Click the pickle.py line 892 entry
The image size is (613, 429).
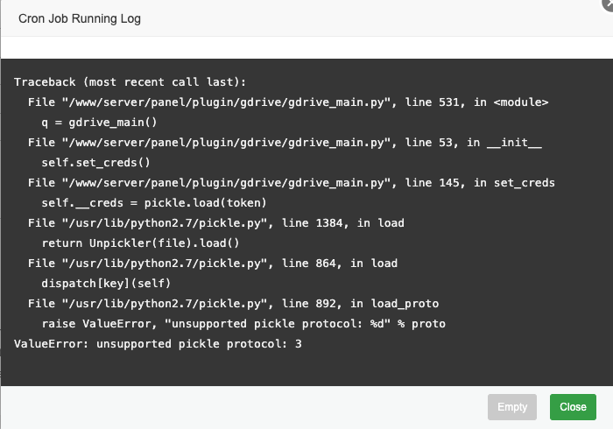click(233, 303)
